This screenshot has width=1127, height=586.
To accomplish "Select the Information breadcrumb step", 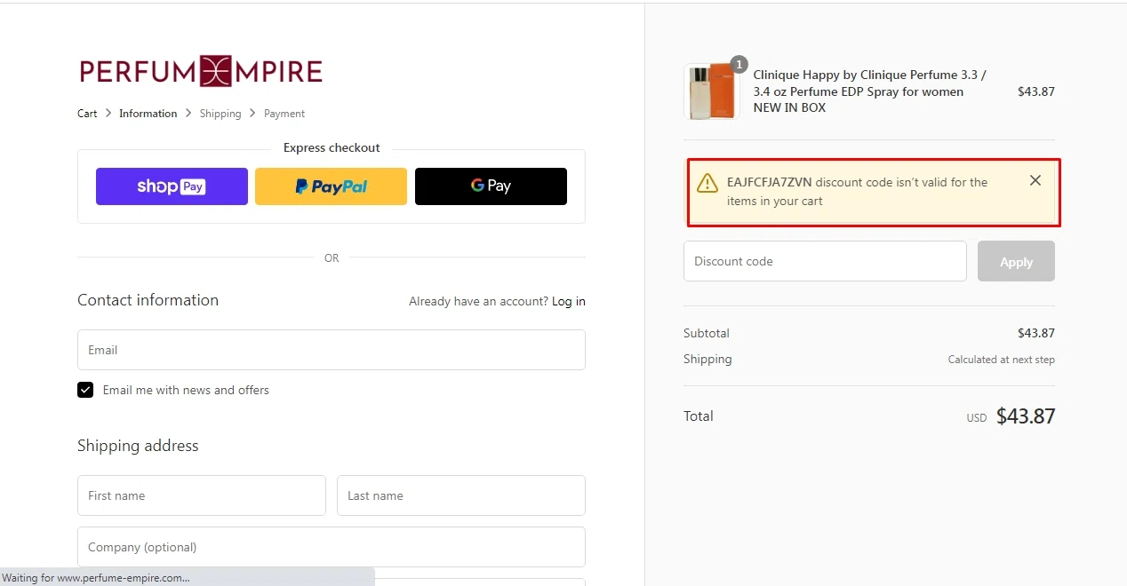I will (x=148, y=114).
